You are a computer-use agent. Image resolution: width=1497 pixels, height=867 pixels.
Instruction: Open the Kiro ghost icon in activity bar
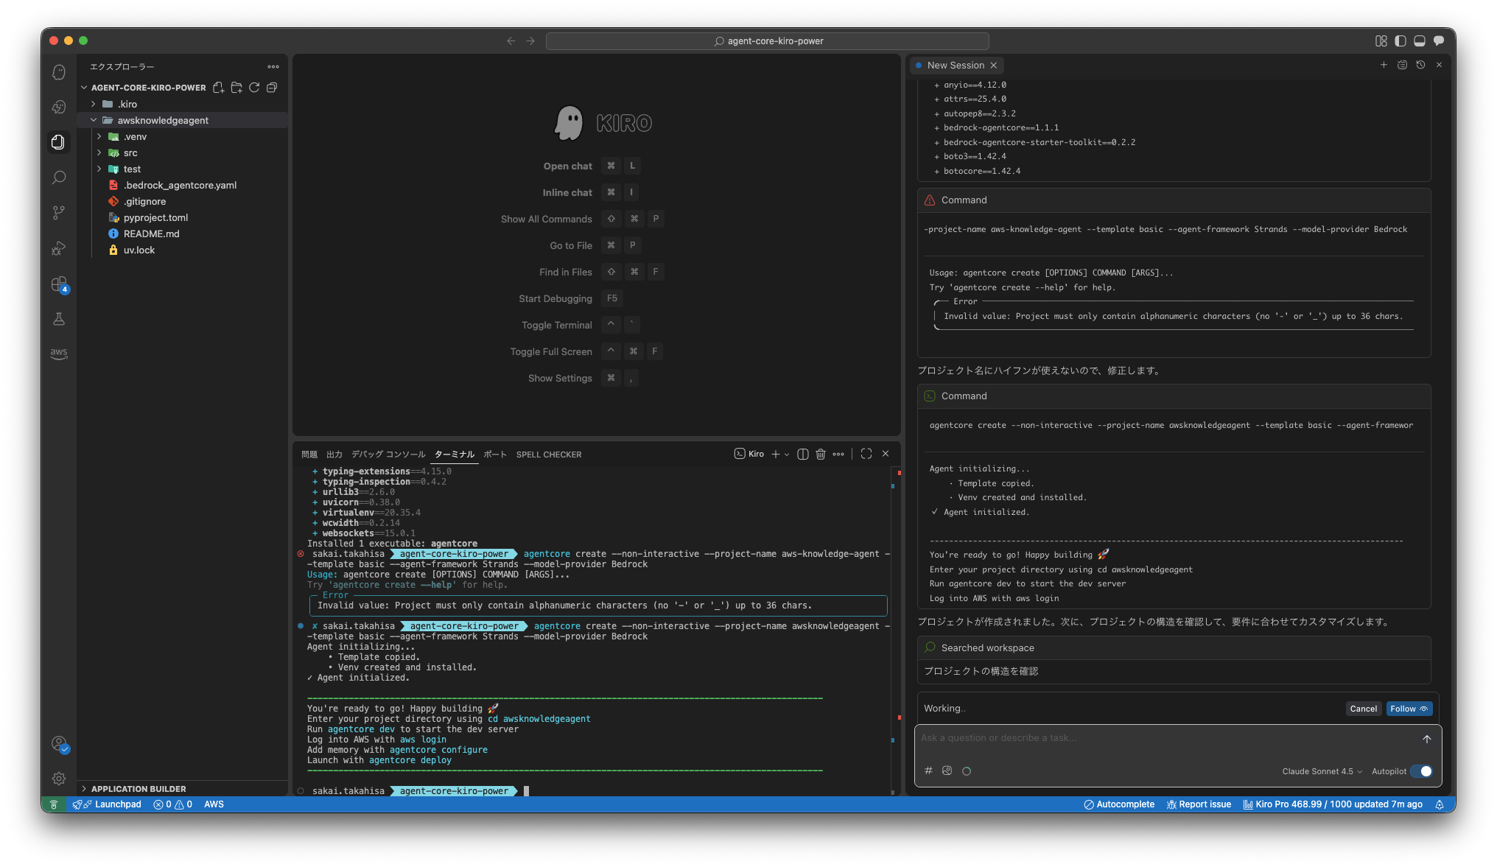pyautogui.click(x=59, y=72)
